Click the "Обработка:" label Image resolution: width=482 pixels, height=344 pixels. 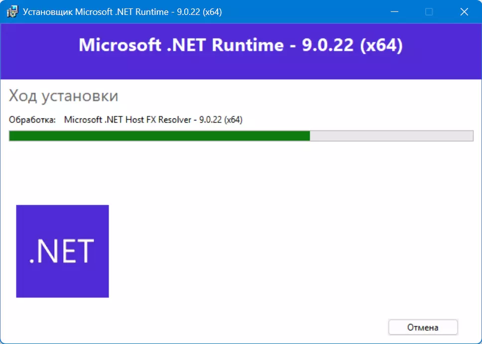click(32, 119)
